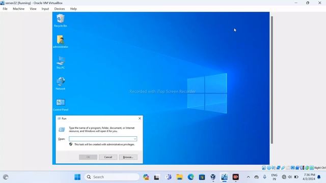Launch Microsoft Edge from the taskbar
Screen dimensions: 326x183
tap(191, 177)
